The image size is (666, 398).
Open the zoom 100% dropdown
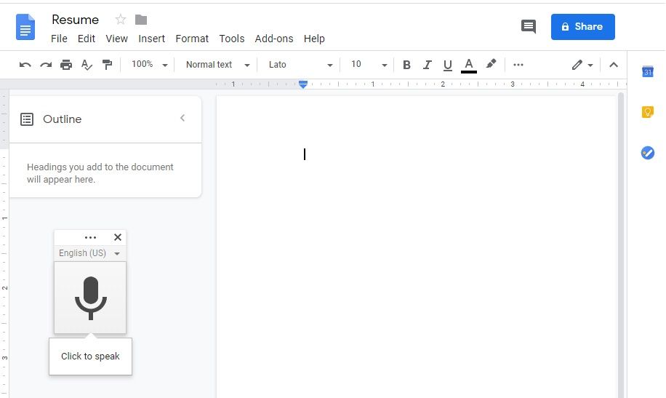click(149, 65)
